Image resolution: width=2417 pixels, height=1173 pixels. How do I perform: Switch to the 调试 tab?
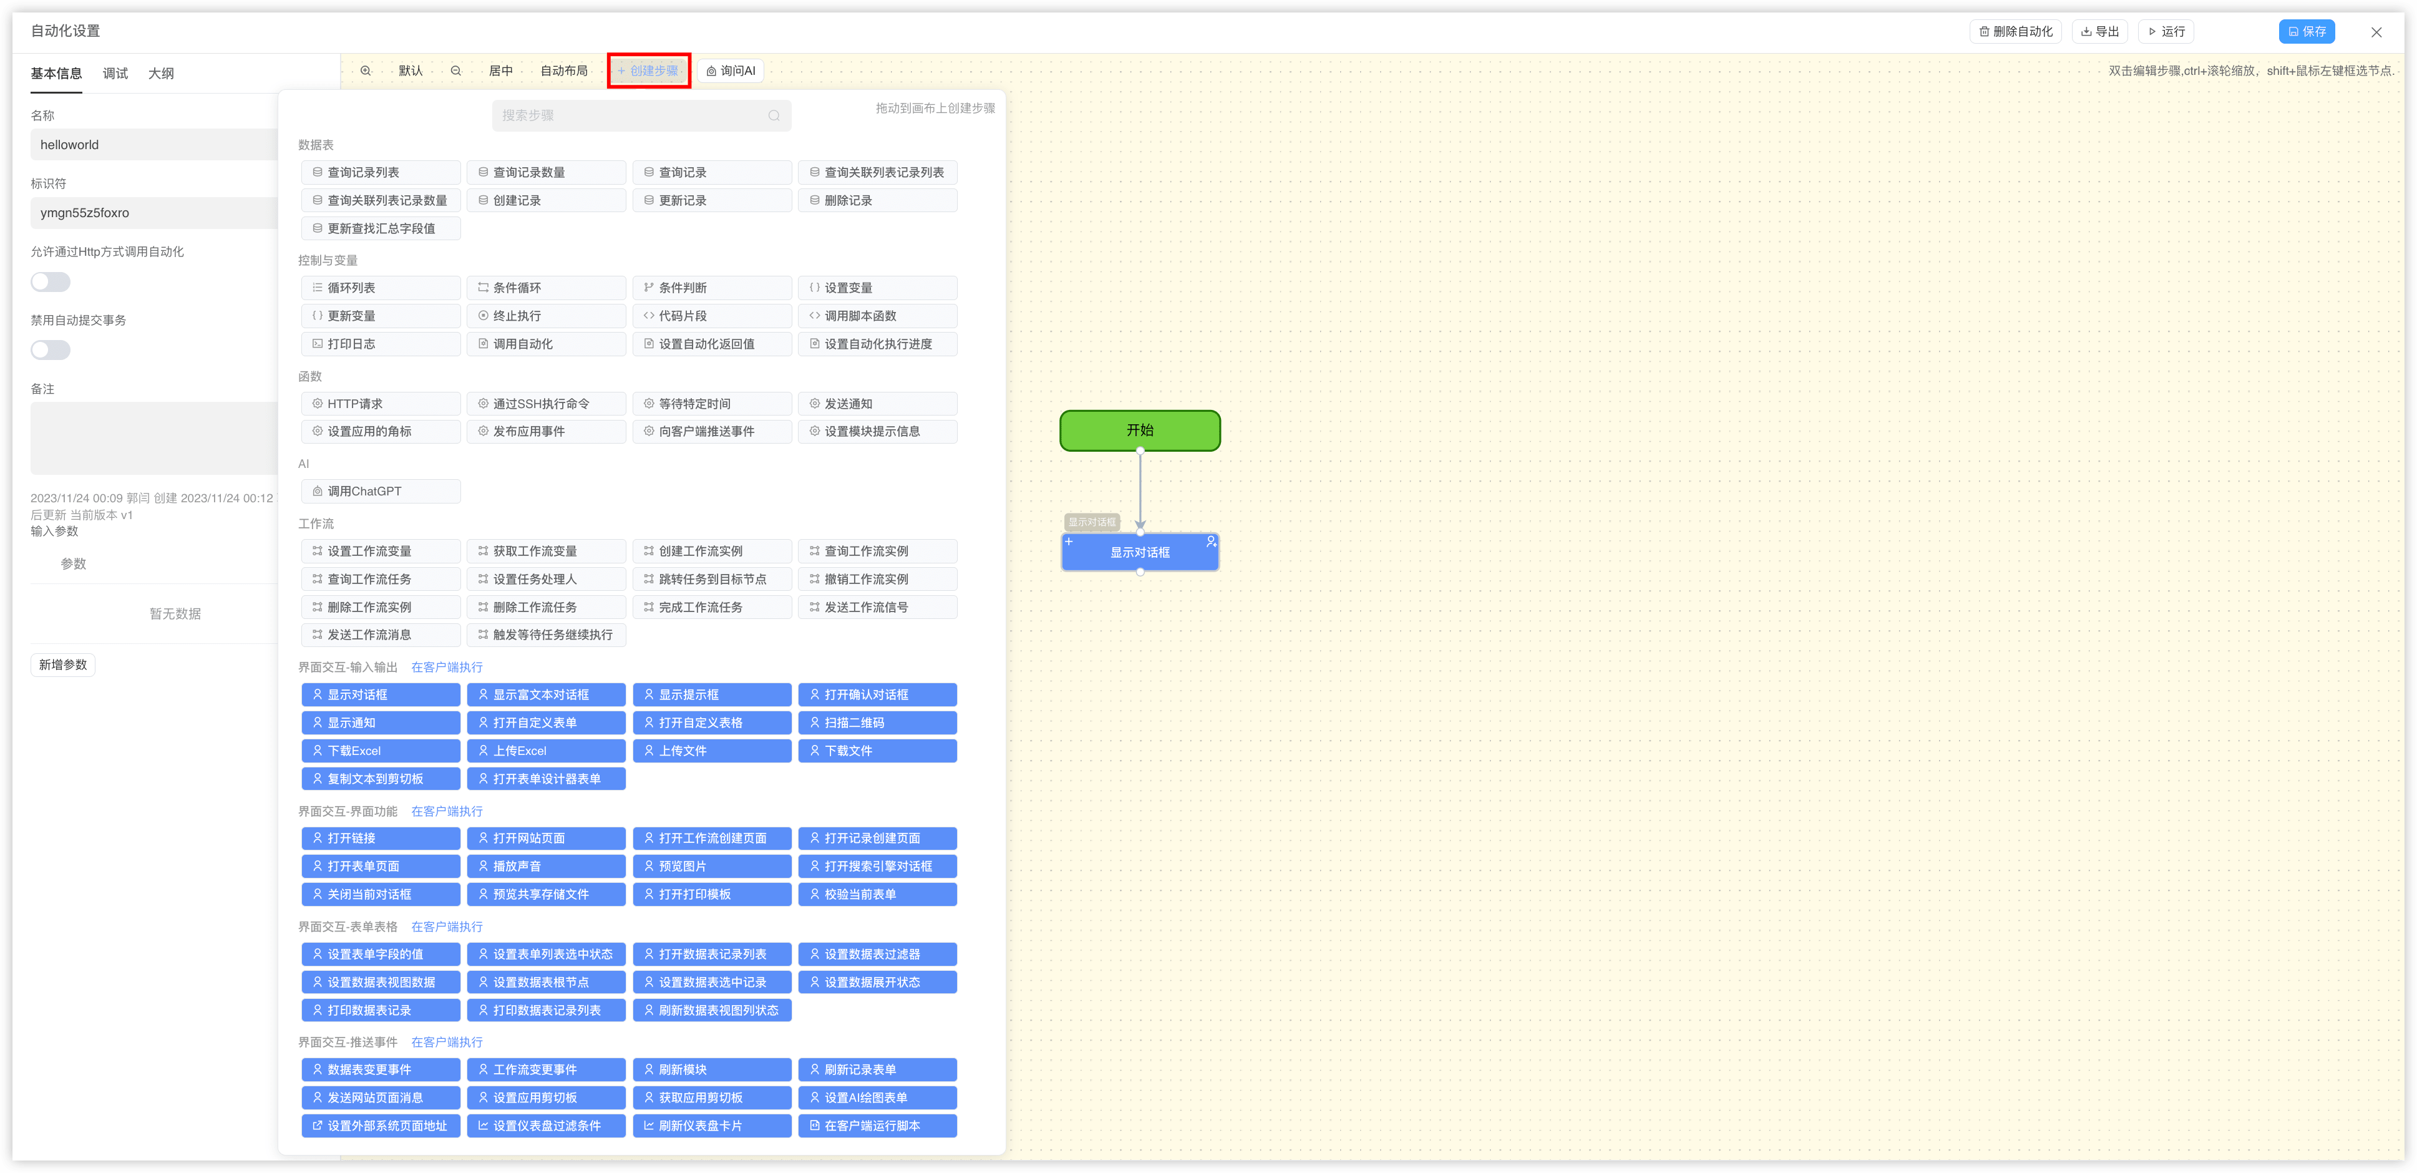point(115,73)
